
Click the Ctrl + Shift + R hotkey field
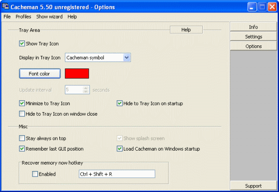pos(117,174)
